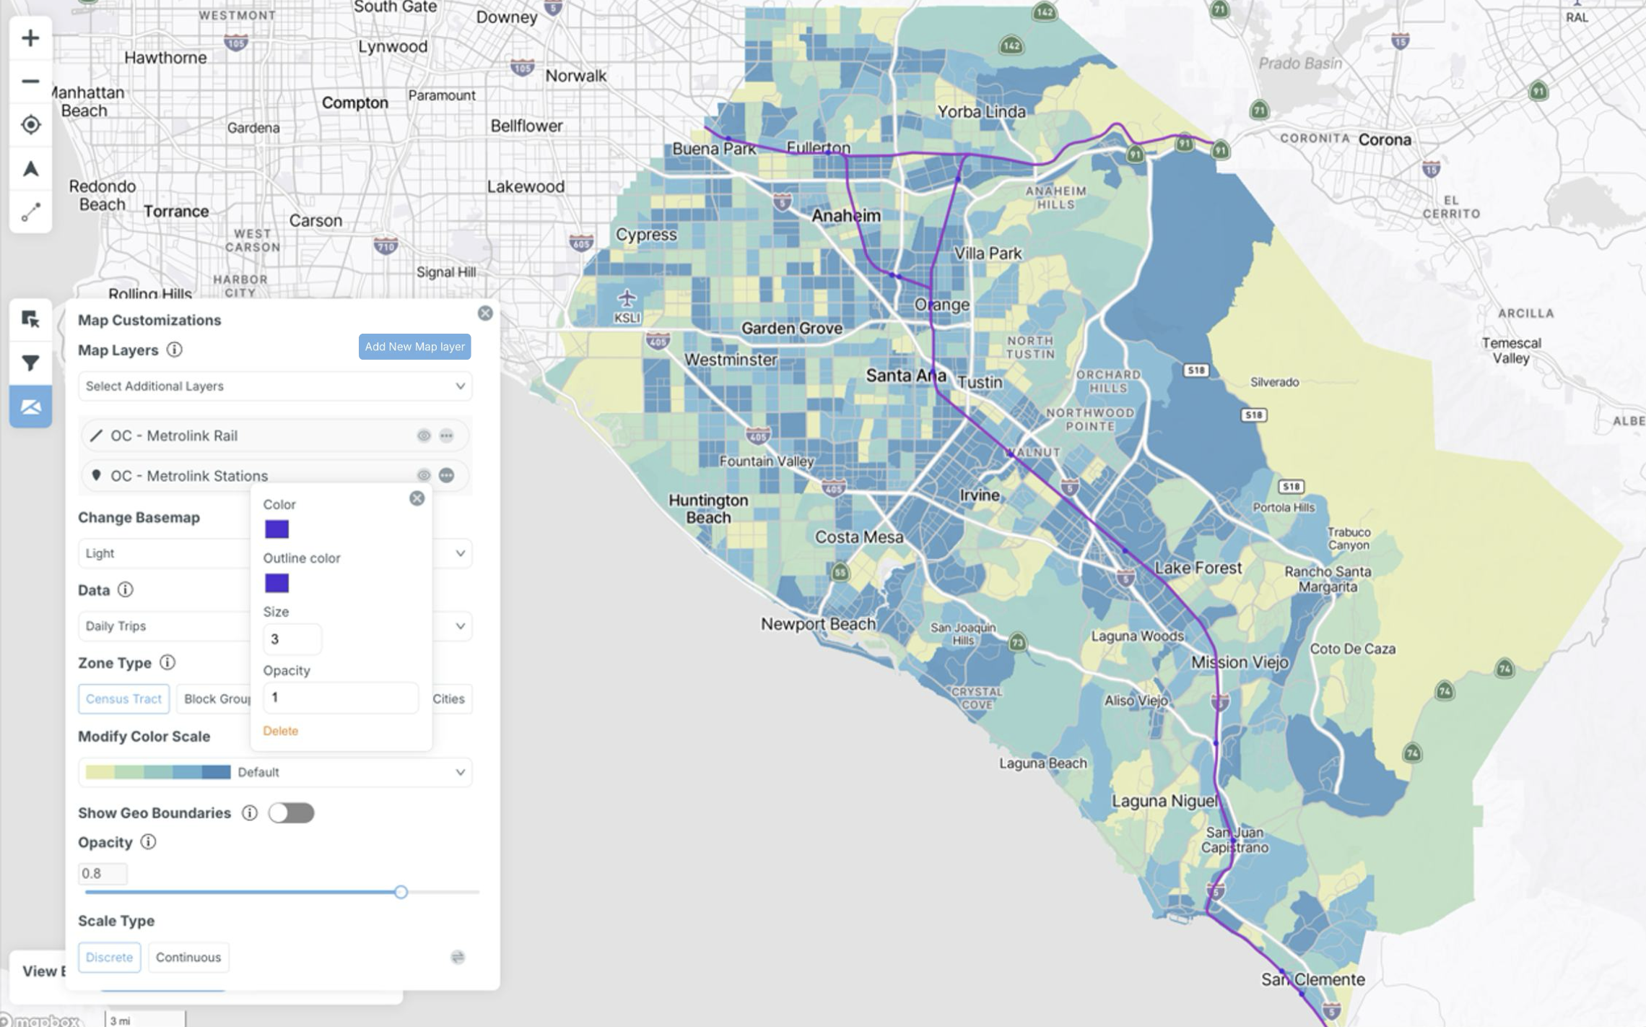The height and width of the screenshot is (1027, 1646).
Task: Click the orange Delete link
Action: click(x=280, y=731)
